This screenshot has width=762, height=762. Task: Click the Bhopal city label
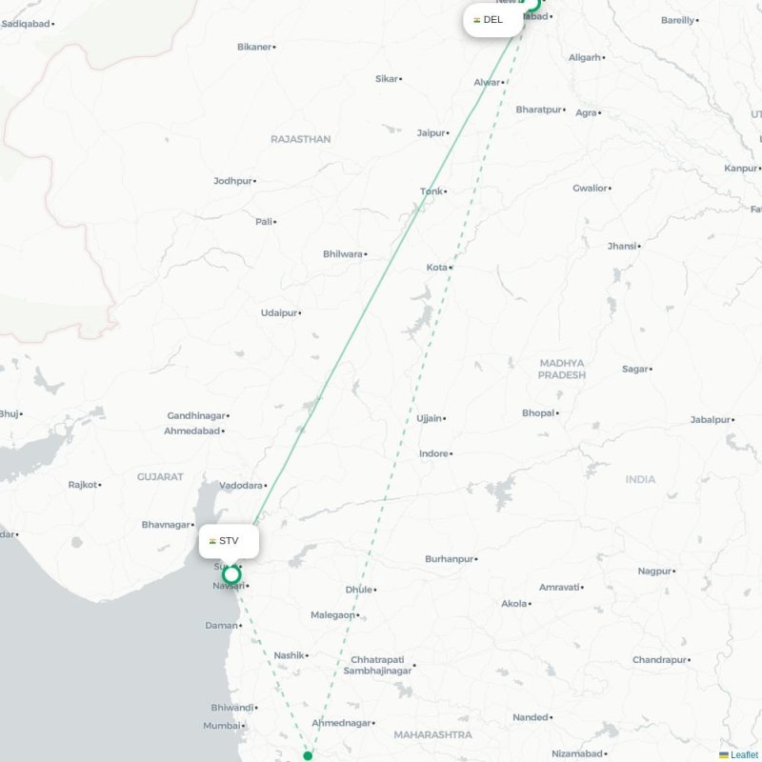point(538,413)
